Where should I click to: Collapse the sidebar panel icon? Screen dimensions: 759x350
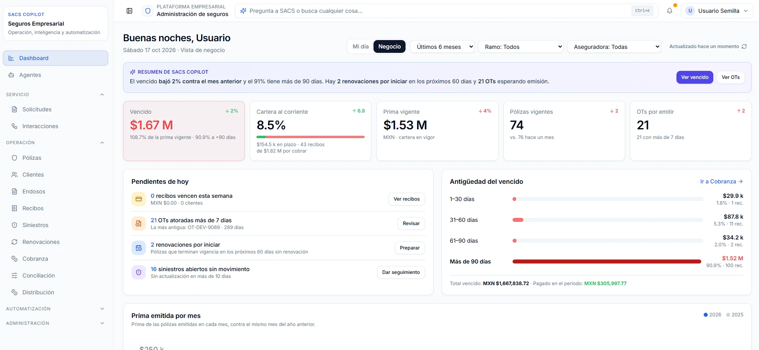(129, 11)
